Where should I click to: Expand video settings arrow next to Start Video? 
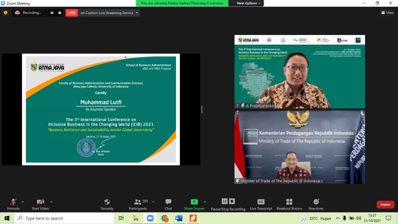pyautogui.click(x=51, y=202)
